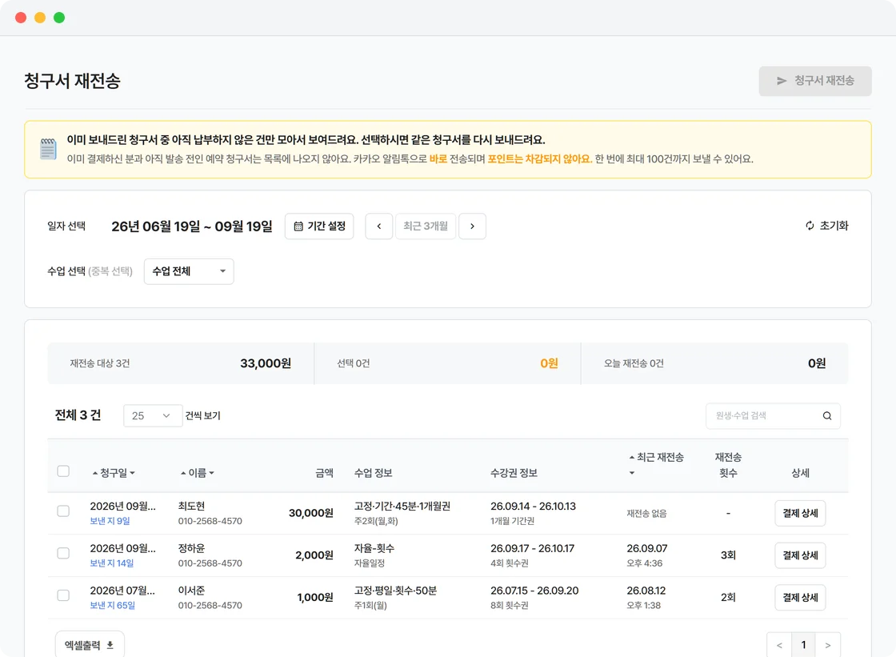
Task: Click the 26.09.14 - 26.10.13 pass period
Action: tap(533, 506)
